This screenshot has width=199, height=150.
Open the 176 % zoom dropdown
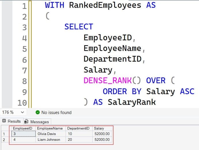pyautogui.click(x=13, y=112)
